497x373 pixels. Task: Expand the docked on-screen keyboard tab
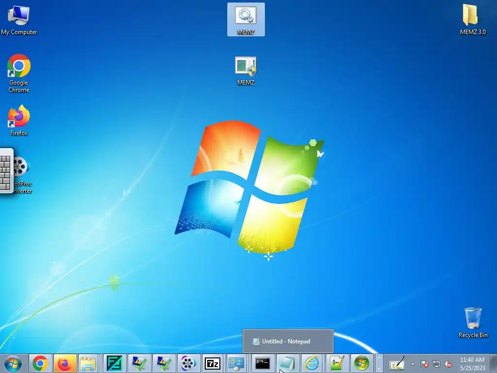click(x=6, y=170)
